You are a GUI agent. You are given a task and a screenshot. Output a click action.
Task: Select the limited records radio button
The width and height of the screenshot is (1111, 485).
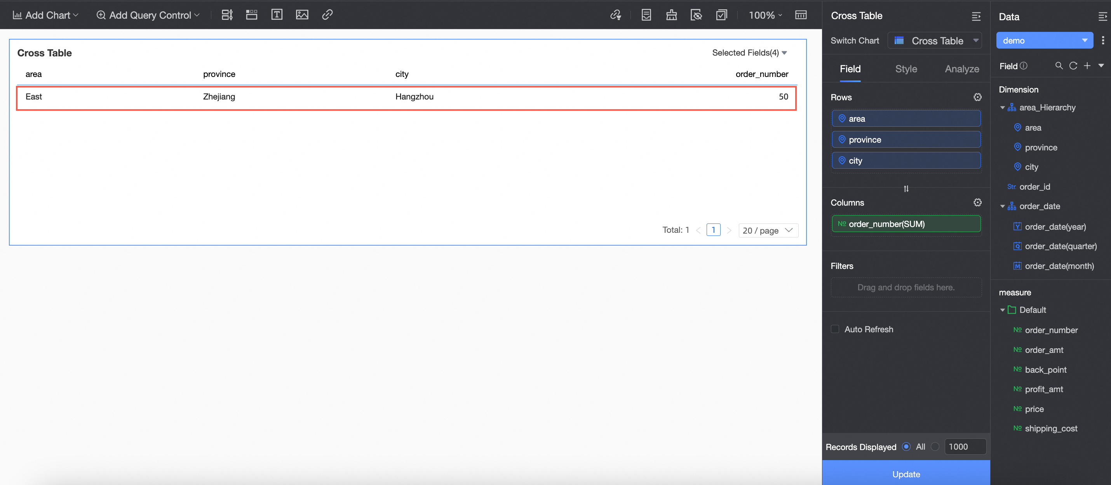pyautogui.click(x=935, y=447)
